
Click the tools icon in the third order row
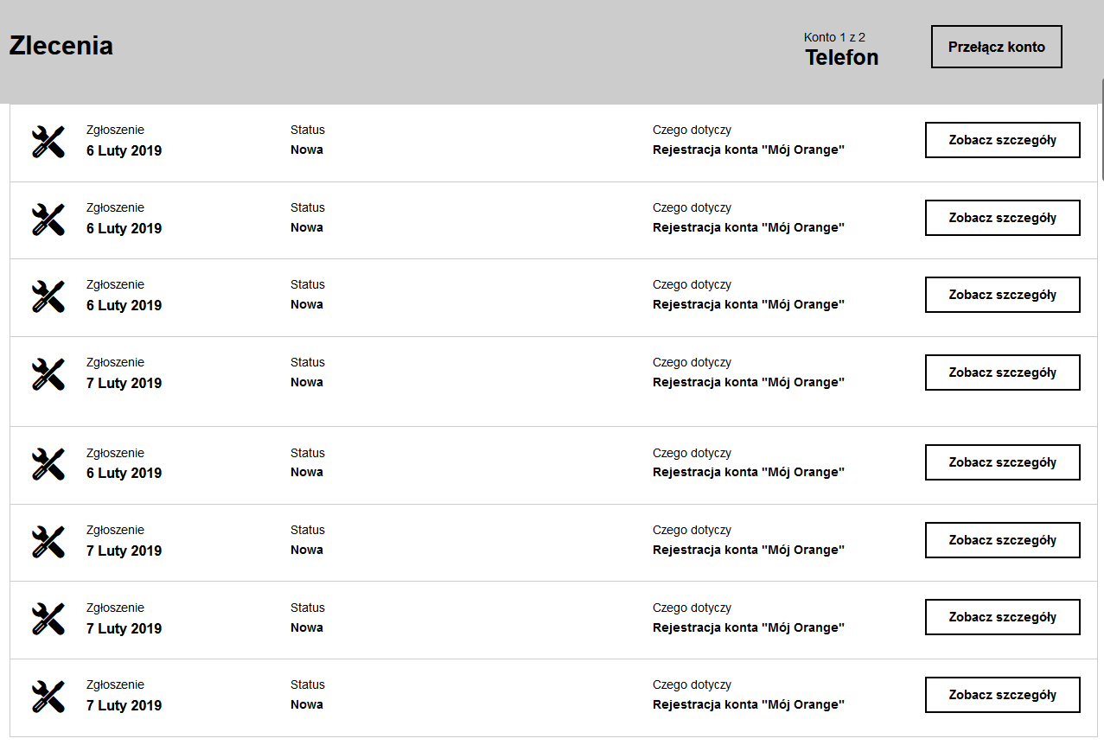pyautogui.click(x=48, y=296)
